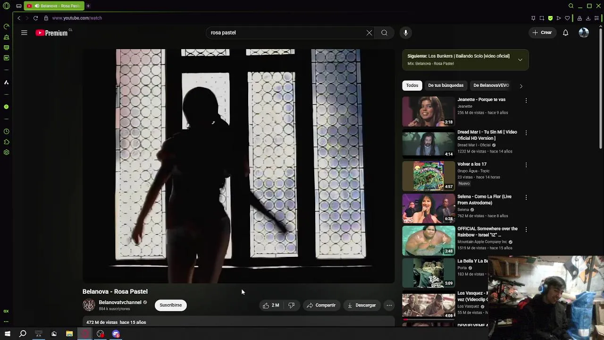This screenshot has width=604, height=340.
Task: Open the sidebar three-dots setup menu
Action: [6, 321]
